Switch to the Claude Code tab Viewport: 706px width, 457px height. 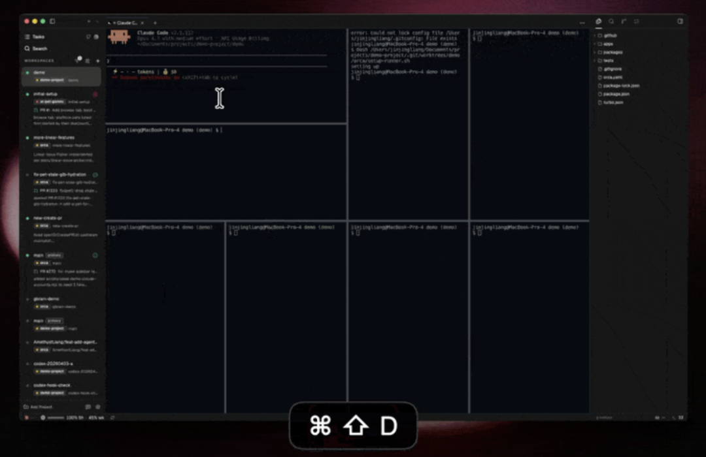coord(125,22)
